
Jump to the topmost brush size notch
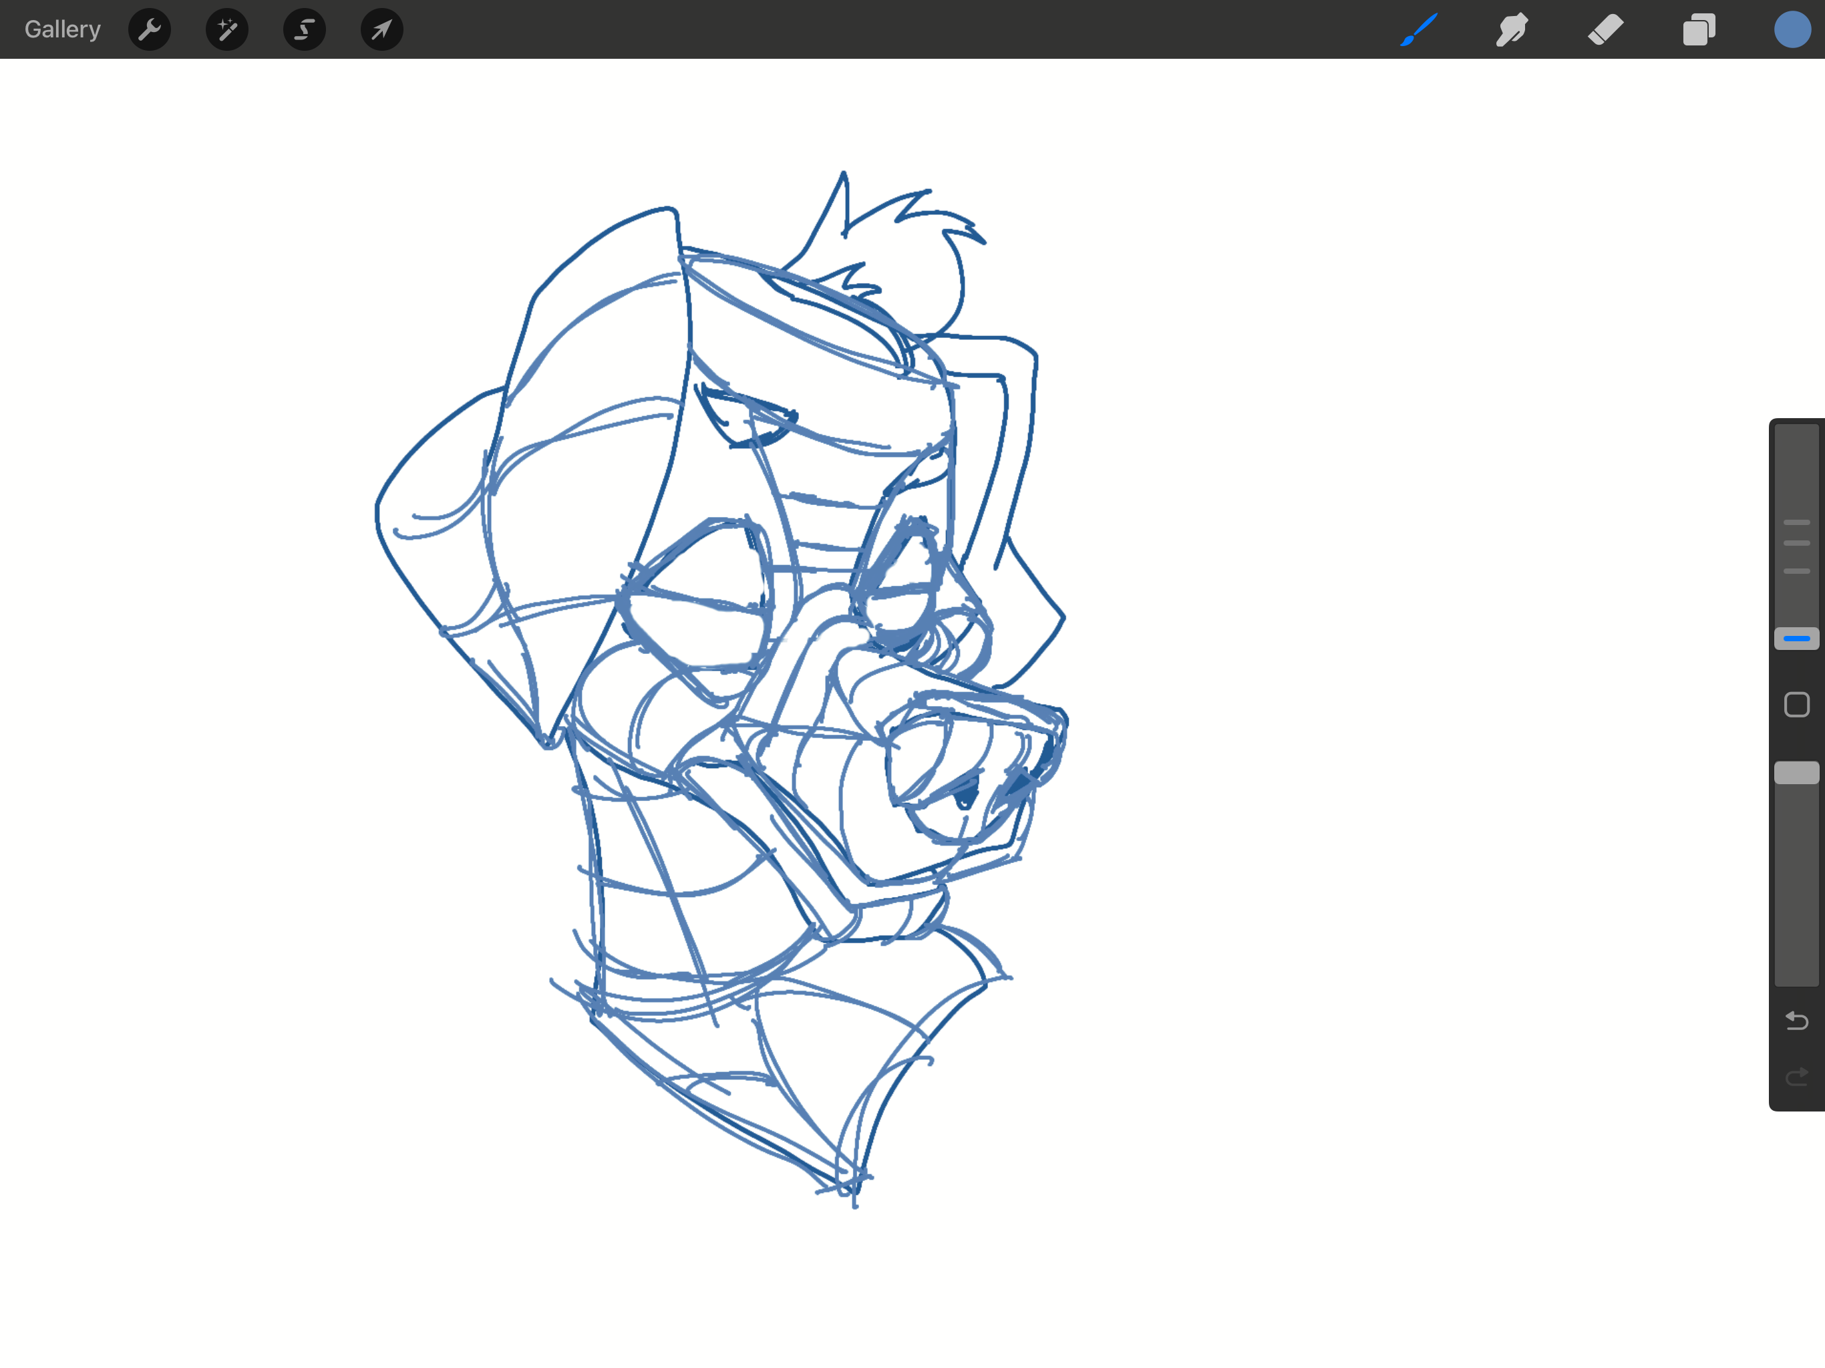[x=1796, y=522]
